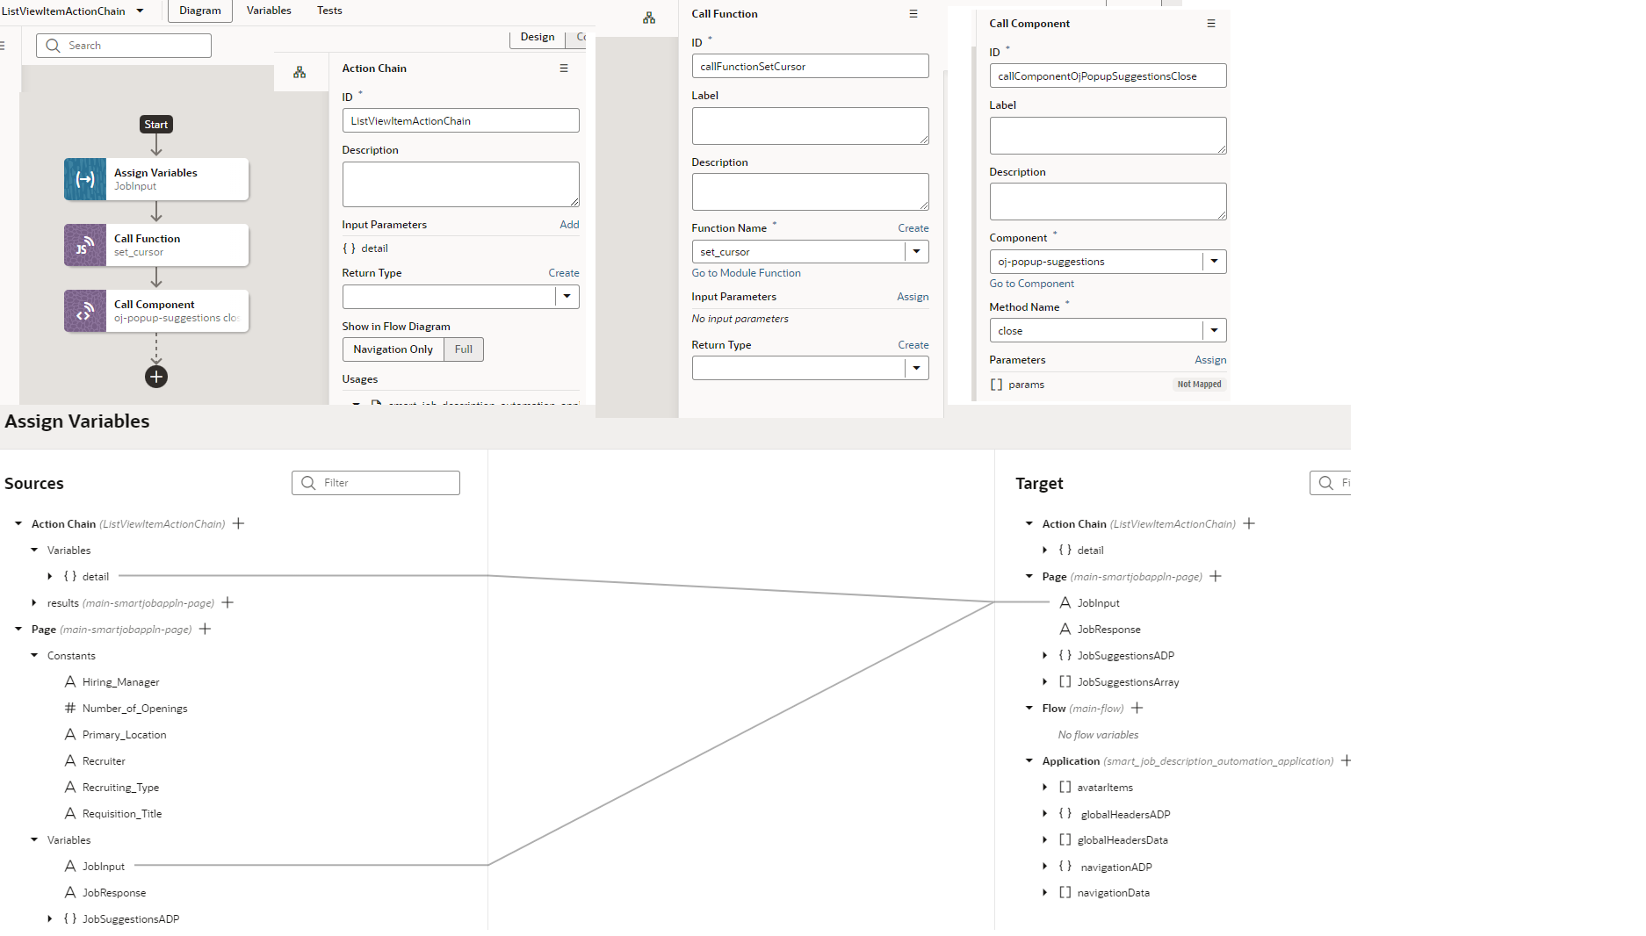The height and width of the screenshot is (936, 1646).
Task: Select the Assign Variables node icon
Action: point(85,179)
